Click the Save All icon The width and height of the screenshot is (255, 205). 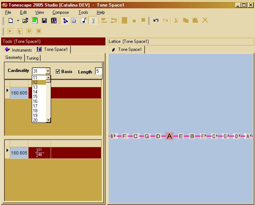[x=54, y=21]
